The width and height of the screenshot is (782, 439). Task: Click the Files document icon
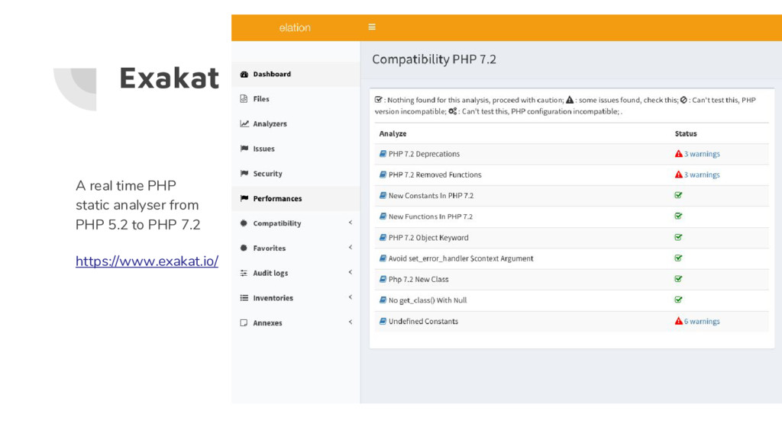(244, 98)
